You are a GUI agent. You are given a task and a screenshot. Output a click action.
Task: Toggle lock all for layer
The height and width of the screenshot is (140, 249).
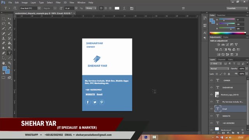(229, 74)
